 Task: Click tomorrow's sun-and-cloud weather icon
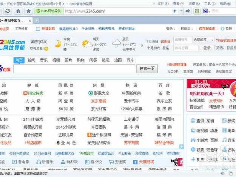[87, 44]
